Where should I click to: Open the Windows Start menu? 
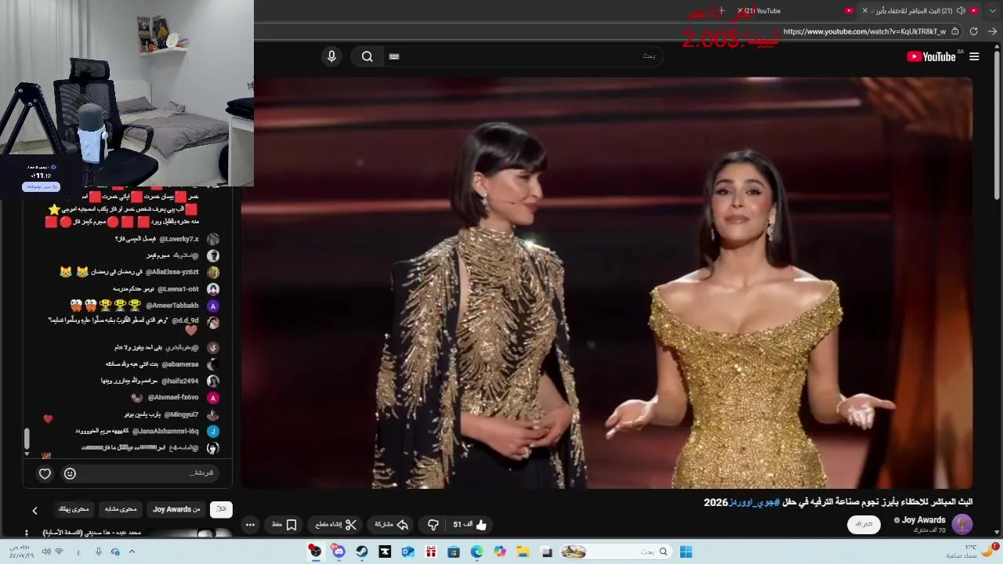point(686,551)
